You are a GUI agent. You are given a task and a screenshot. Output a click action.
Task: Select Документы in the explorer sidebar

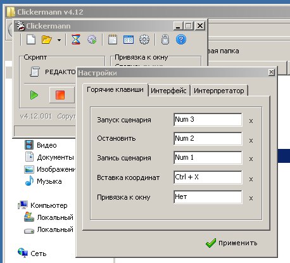point(49,157)
